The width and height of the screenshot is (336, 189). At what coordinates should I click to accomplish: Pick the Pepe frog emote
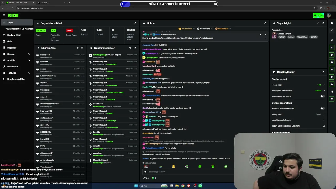pyautogui.click(x=161, y=166)
